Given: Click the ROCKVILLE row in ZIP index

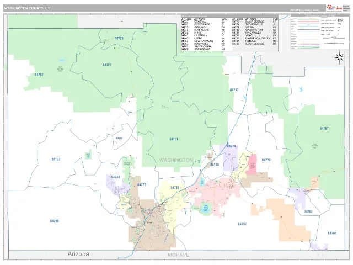Looking at the screenshot, I should [203, 44].
